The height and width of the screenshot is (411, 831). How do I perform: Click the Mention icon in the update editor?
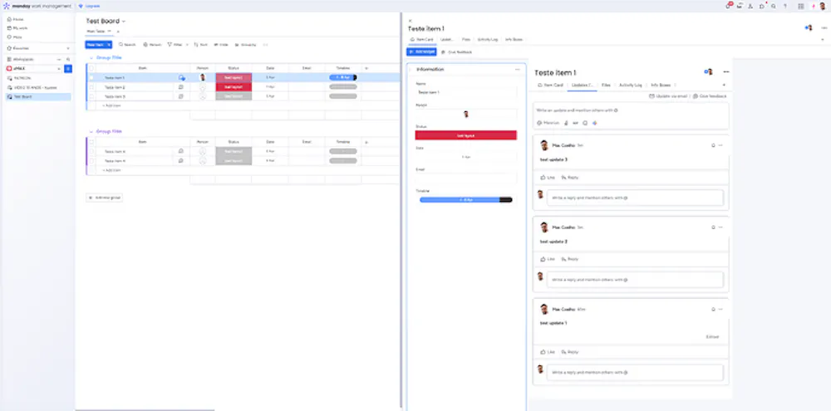pyautogui.click(x=539, y=123)
